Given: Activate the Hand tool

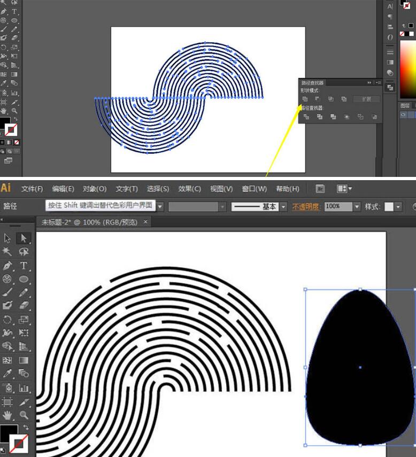Looking at the screenshot, I should 7,415.
